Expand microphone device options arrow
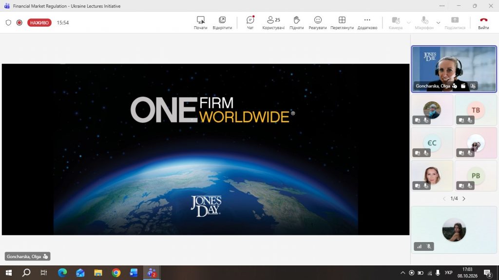Screen dimensions: 499x280 click(x=438, y=23)
